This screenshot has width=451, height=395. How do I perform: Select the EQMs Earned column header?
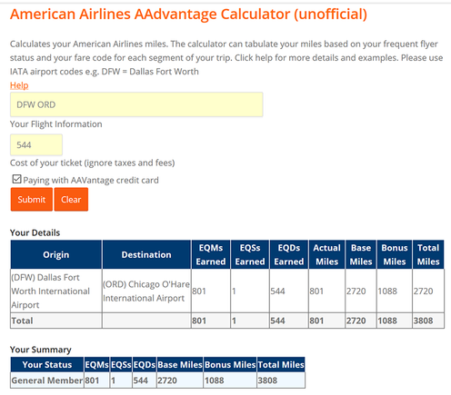tap(211, 254)
